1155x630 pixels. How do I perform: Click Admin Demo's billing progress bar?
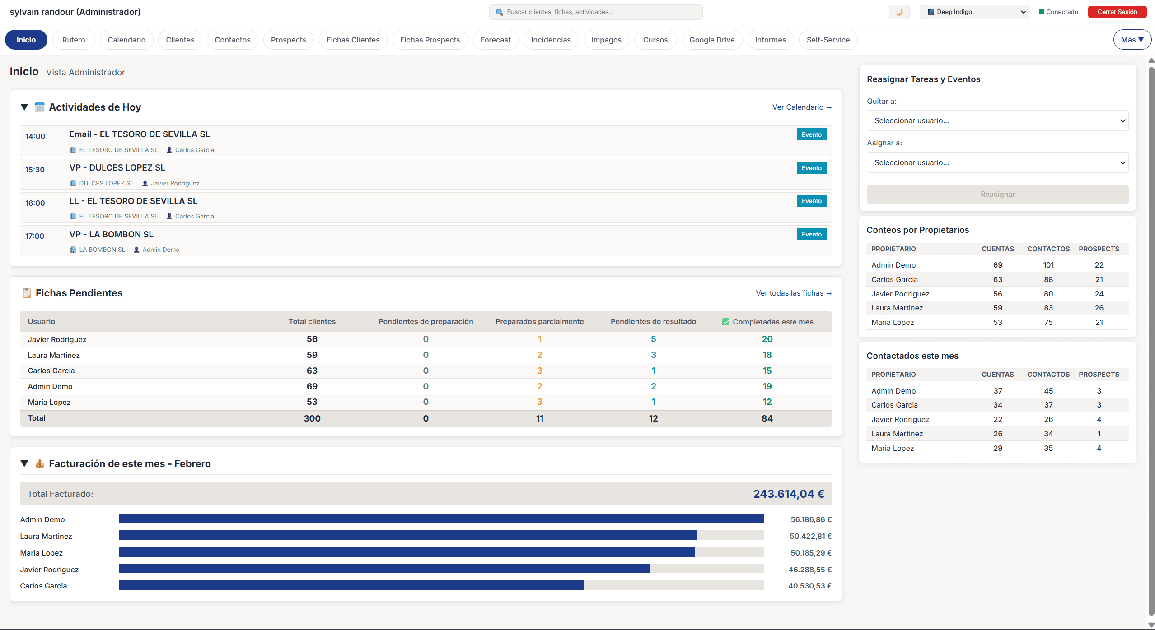pyautogui.click(x=441, y=519)
